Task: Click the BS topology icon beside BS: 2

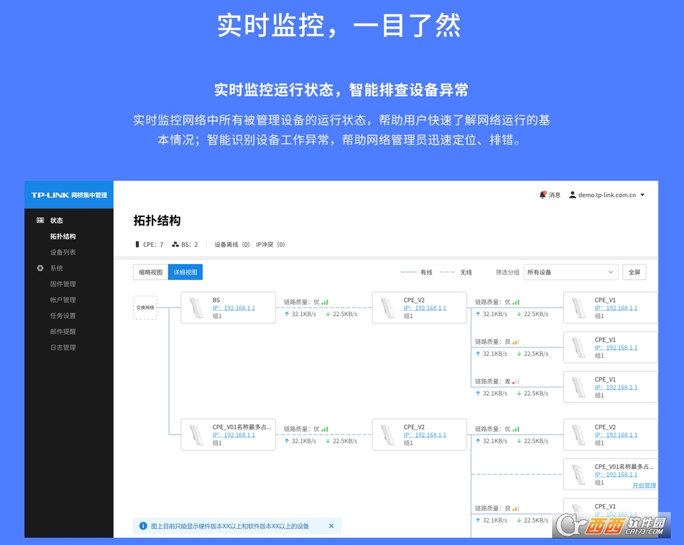Action: click(175, 244)
